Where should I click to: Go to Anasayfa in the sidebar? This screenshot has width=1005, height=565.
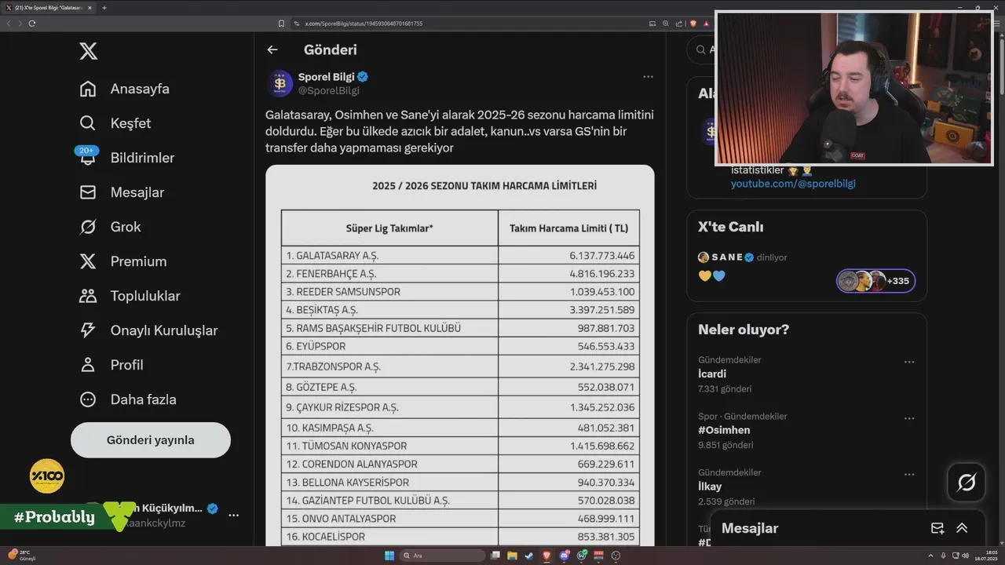pos(124,89)
